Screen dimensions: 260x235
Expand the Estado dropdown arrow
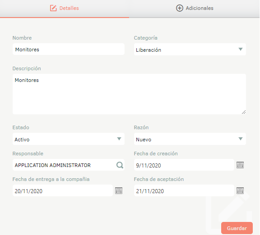[119, 139]
